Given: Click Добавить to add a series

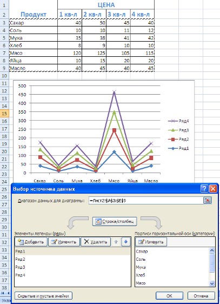Looking at the screenshot, I should click(x=31, y=242).
